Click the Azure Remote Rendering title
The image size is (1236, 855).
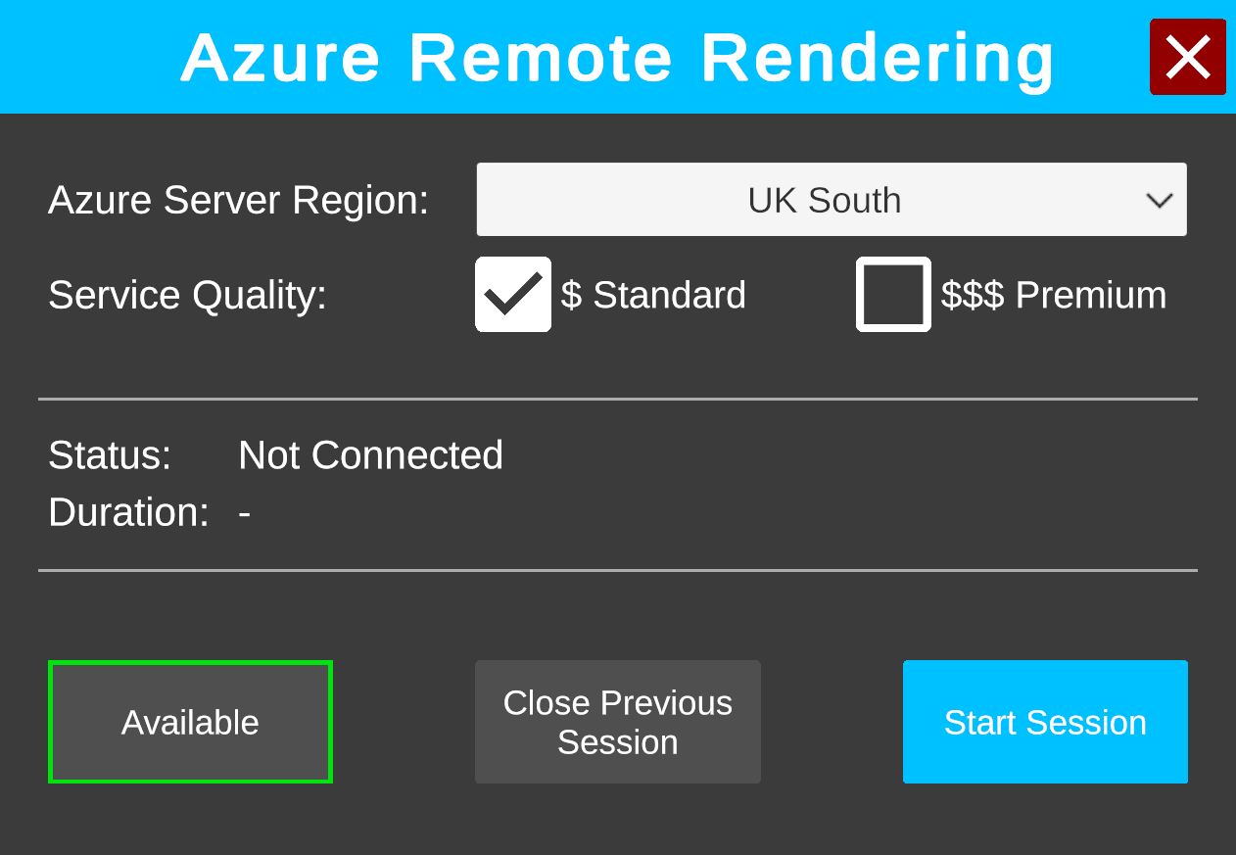click(617, 58)
